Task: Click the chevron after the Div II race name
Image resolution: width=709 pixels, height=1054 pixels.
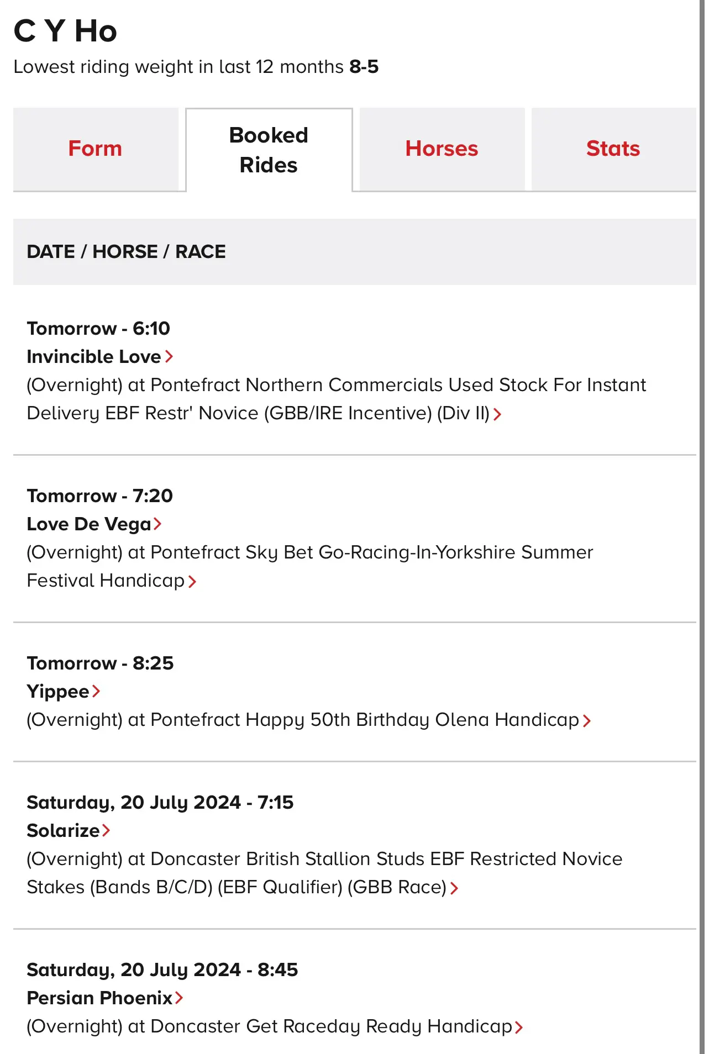Action: pyautogui.click(x=497, y=414)
